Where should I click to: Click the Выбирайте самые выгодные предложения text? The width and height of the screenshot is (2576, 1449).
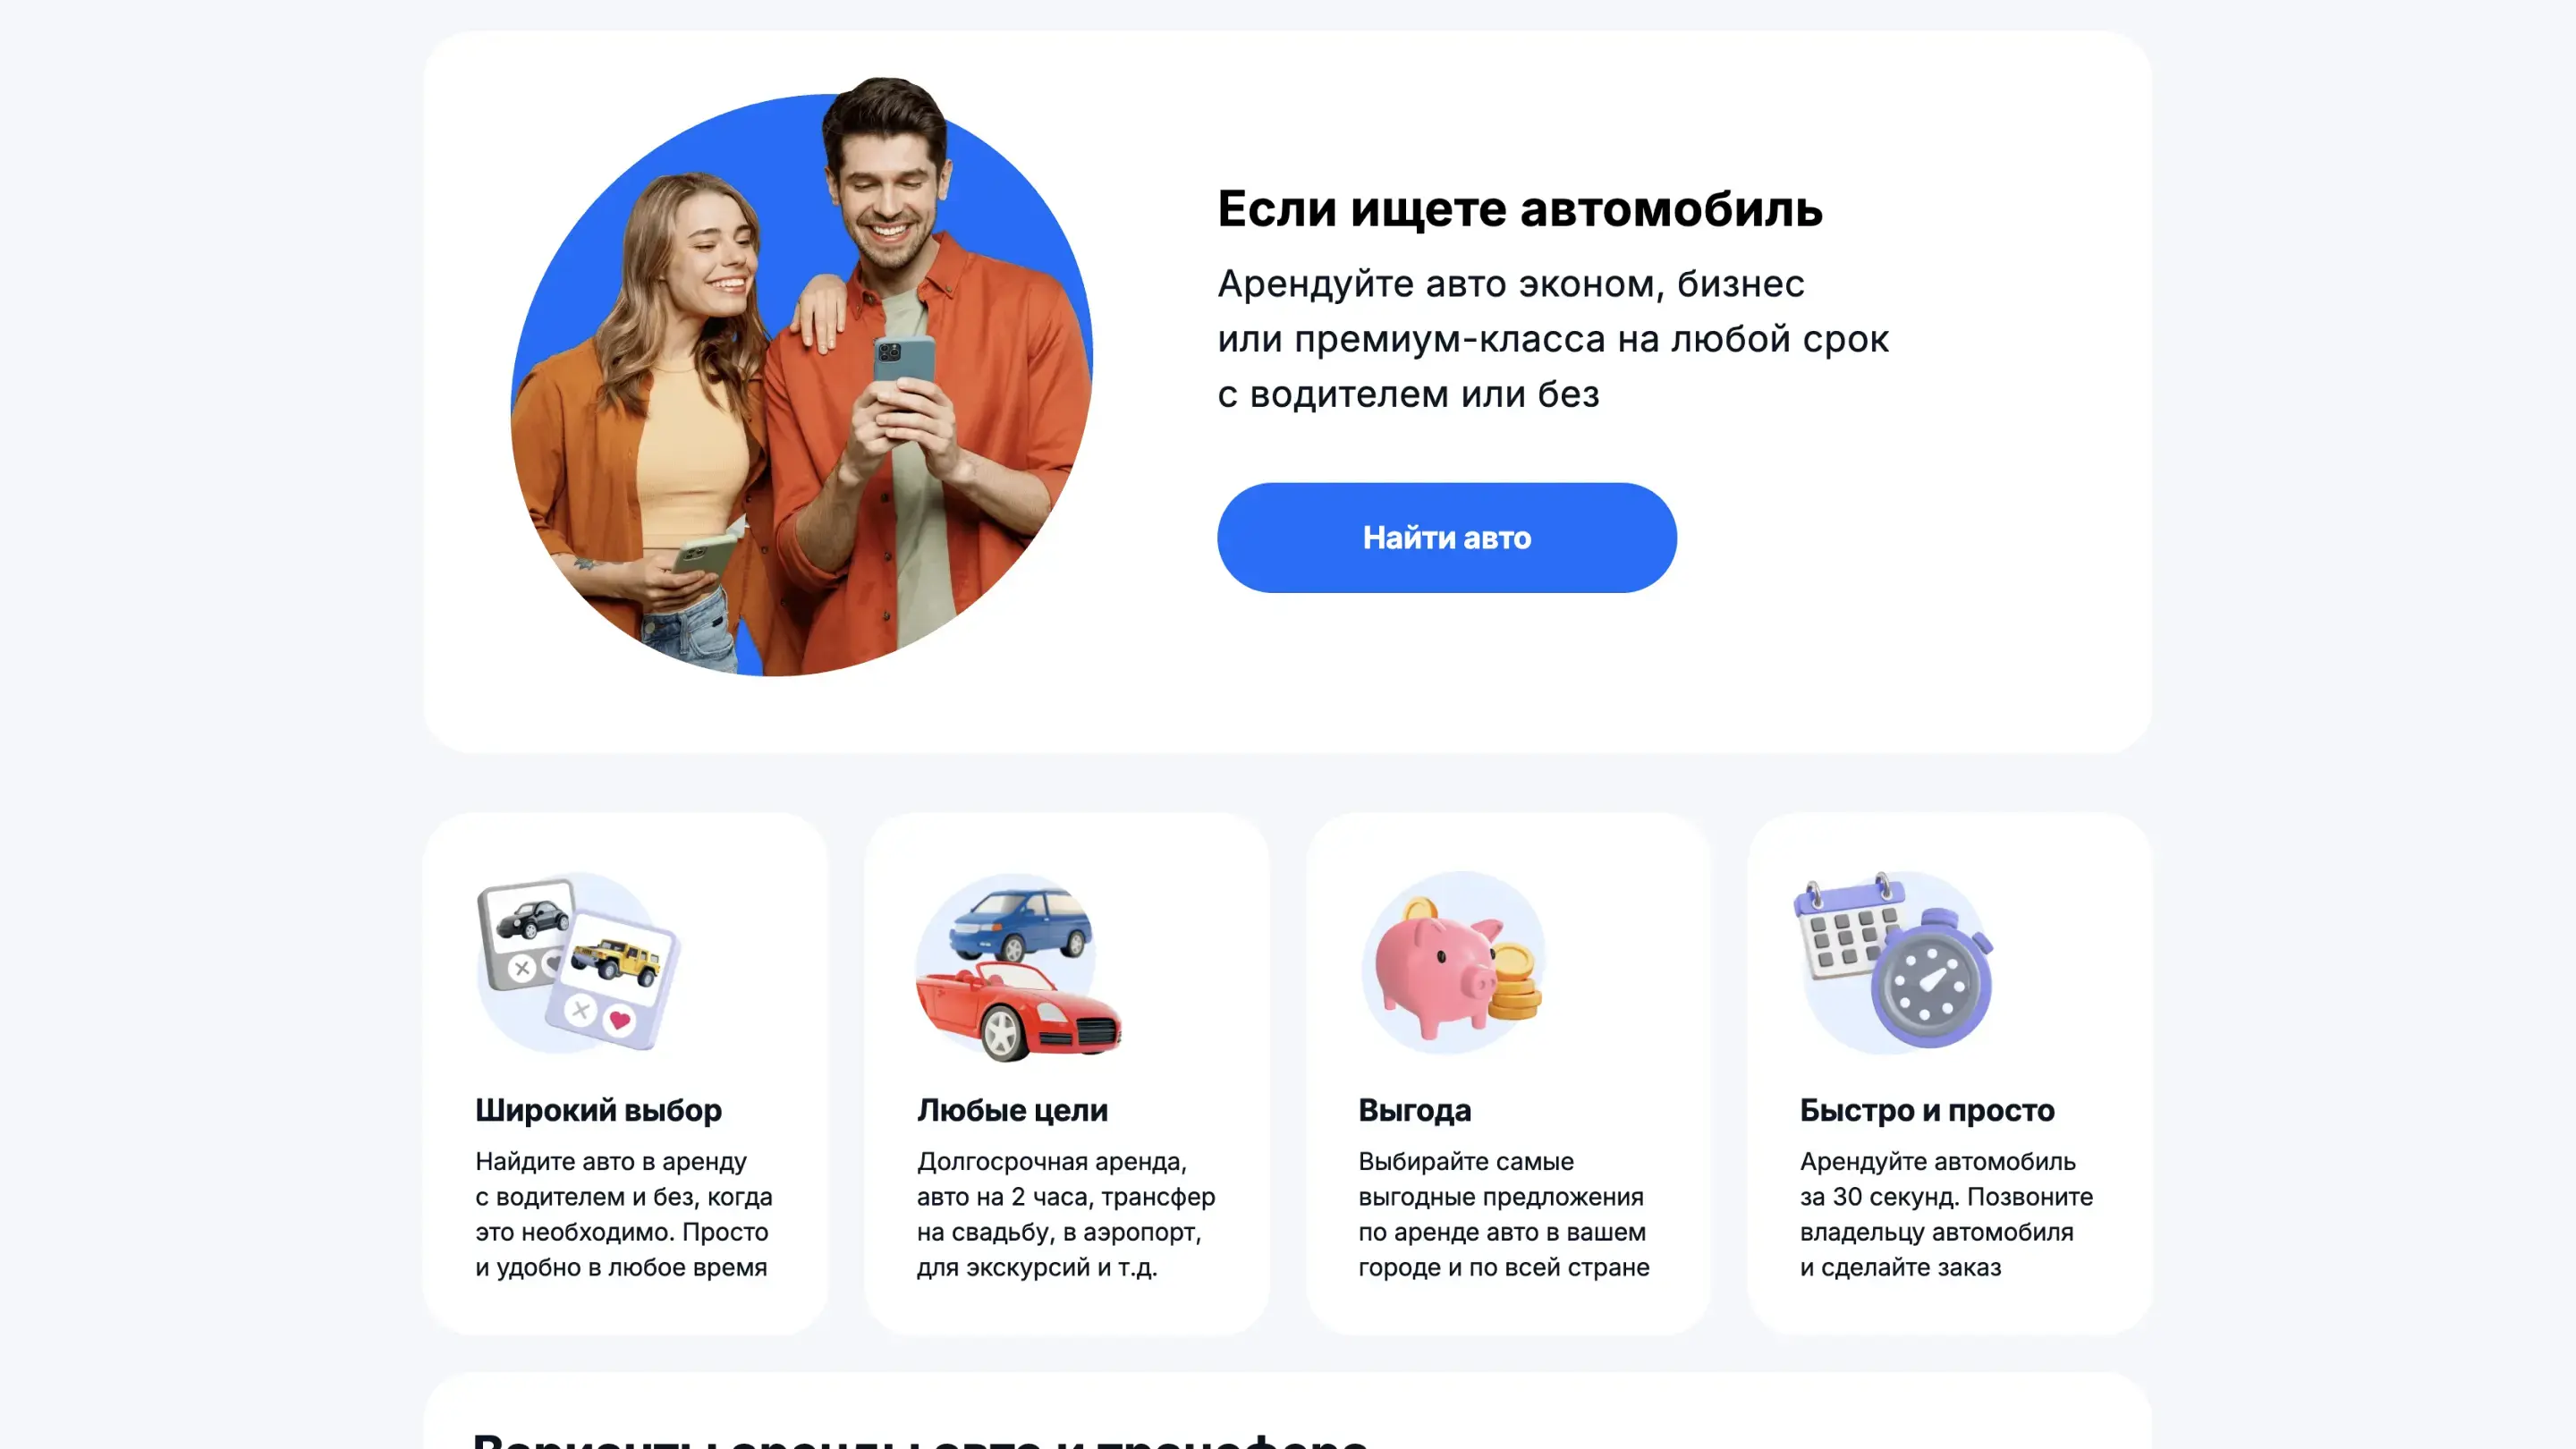(x=1504, y=1214)
